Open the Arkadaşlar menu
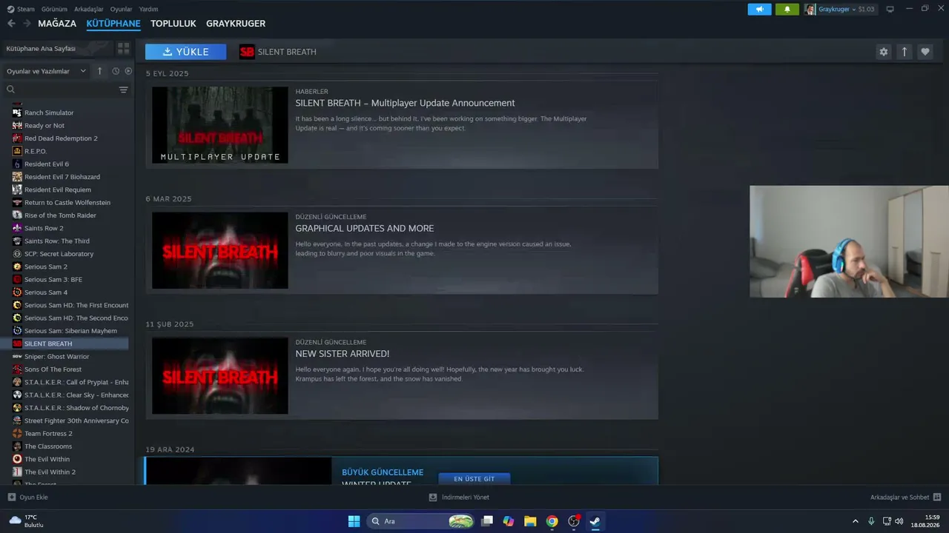This screenshot has width=949, height=533. 89,9
